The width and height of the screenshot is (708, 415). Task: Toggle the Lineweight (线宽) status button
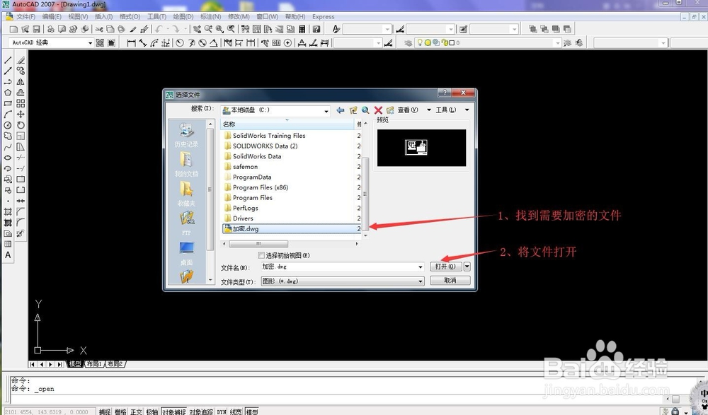236,411
